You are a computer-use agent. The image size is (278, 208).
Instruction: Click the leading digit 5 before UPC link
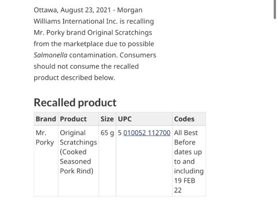120,133
